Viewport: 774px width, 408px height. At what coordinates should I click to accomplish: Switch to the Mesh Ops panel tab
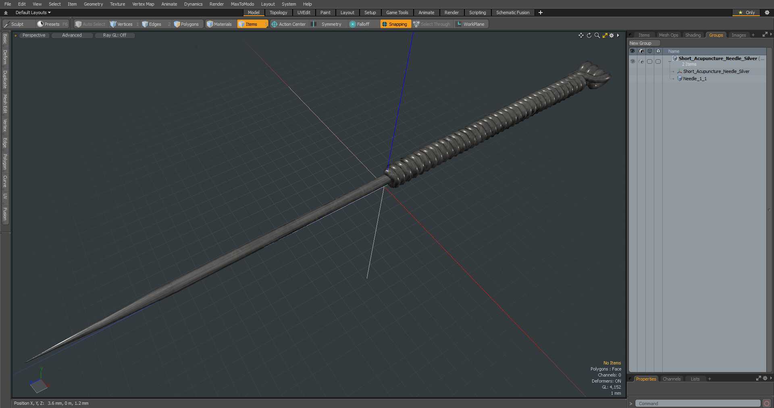click(x=668, y=35)
